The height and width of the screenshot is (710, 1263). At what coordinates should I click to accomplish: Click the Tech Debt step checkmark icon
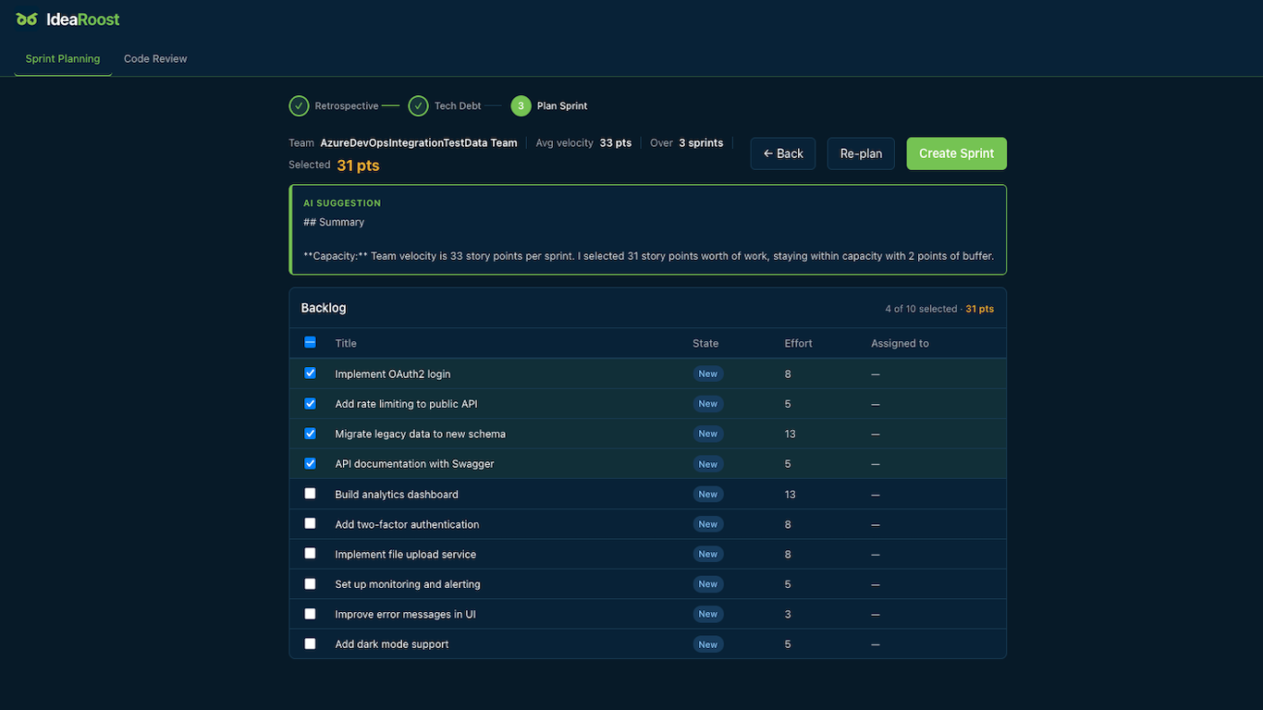pos(418,106)
